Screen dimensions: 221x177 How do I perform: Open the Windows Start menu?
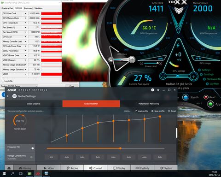[4, 174]
